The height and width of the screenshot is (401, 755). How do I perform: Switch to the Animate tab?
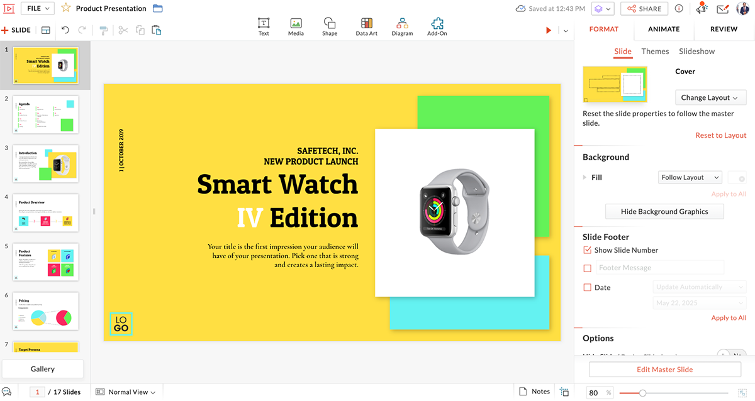pyautogui.click(x=663, y=29)
